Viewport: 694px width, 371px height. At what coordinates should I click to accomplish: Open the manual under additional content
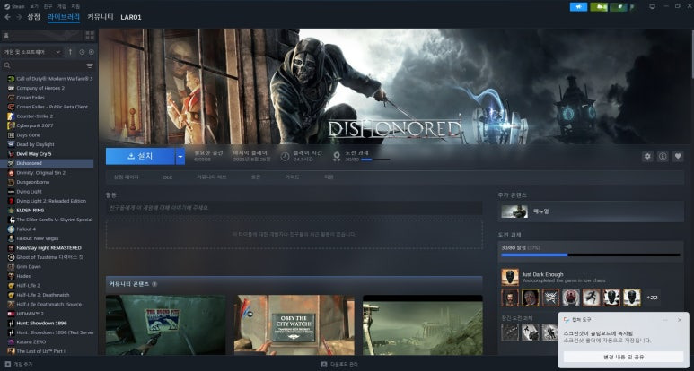pos(591,211)
